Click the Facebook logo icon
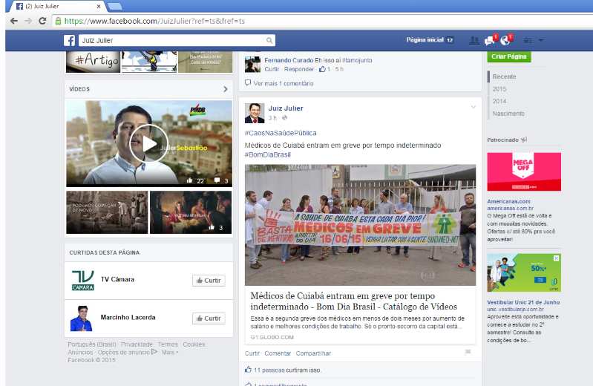The height and width of the screenshot is (386, 593). [x=69, y=40]
